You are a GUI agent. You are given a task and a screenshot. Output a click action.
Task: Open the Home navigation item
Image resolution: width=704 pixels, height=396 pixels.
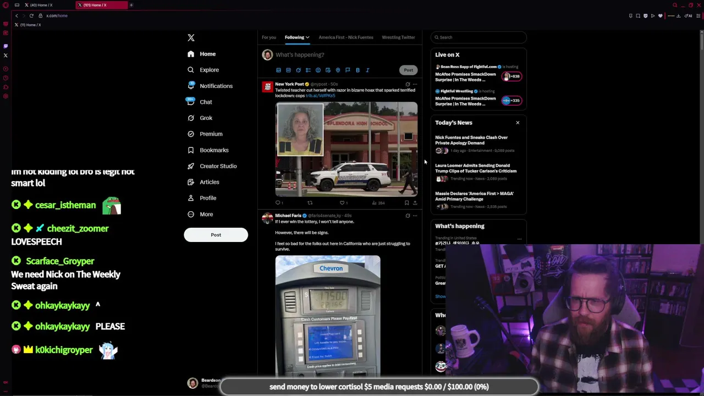pos(201,54)
